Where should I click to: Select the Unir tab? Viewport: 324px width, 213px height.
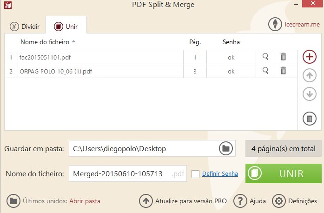tap(66, 27)
